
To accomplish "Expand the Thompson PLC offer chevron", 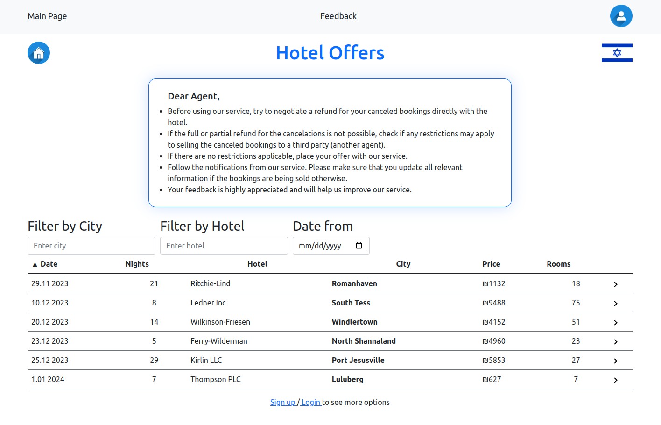I will [615, 380].
